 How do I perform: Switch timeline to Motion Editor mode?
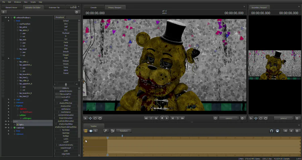91,131
